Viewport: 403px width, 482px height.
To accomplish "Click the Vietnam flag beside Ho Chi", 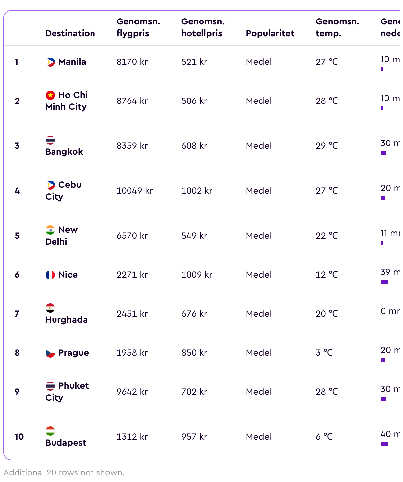I will 50,95.
